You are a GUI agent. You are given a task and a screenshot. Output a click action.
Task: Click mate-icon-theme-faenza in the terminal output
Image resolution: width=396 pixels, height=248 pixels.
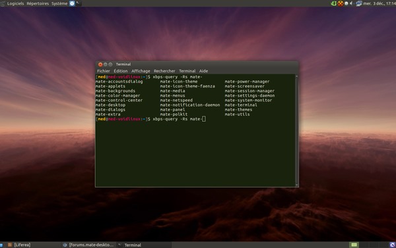(x=187, y=86)
